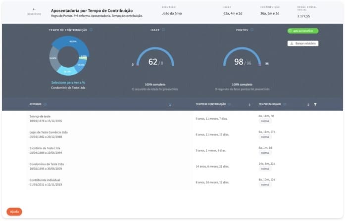Click the 'normal' tag on Contribuinte individual row
This screenshot has height=221, width=345.
tap(265, 185)
